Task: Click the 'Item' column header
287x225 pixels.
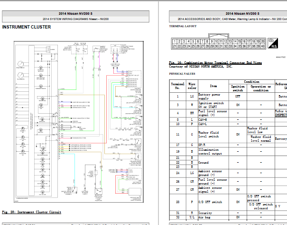Action: [213, 86]
